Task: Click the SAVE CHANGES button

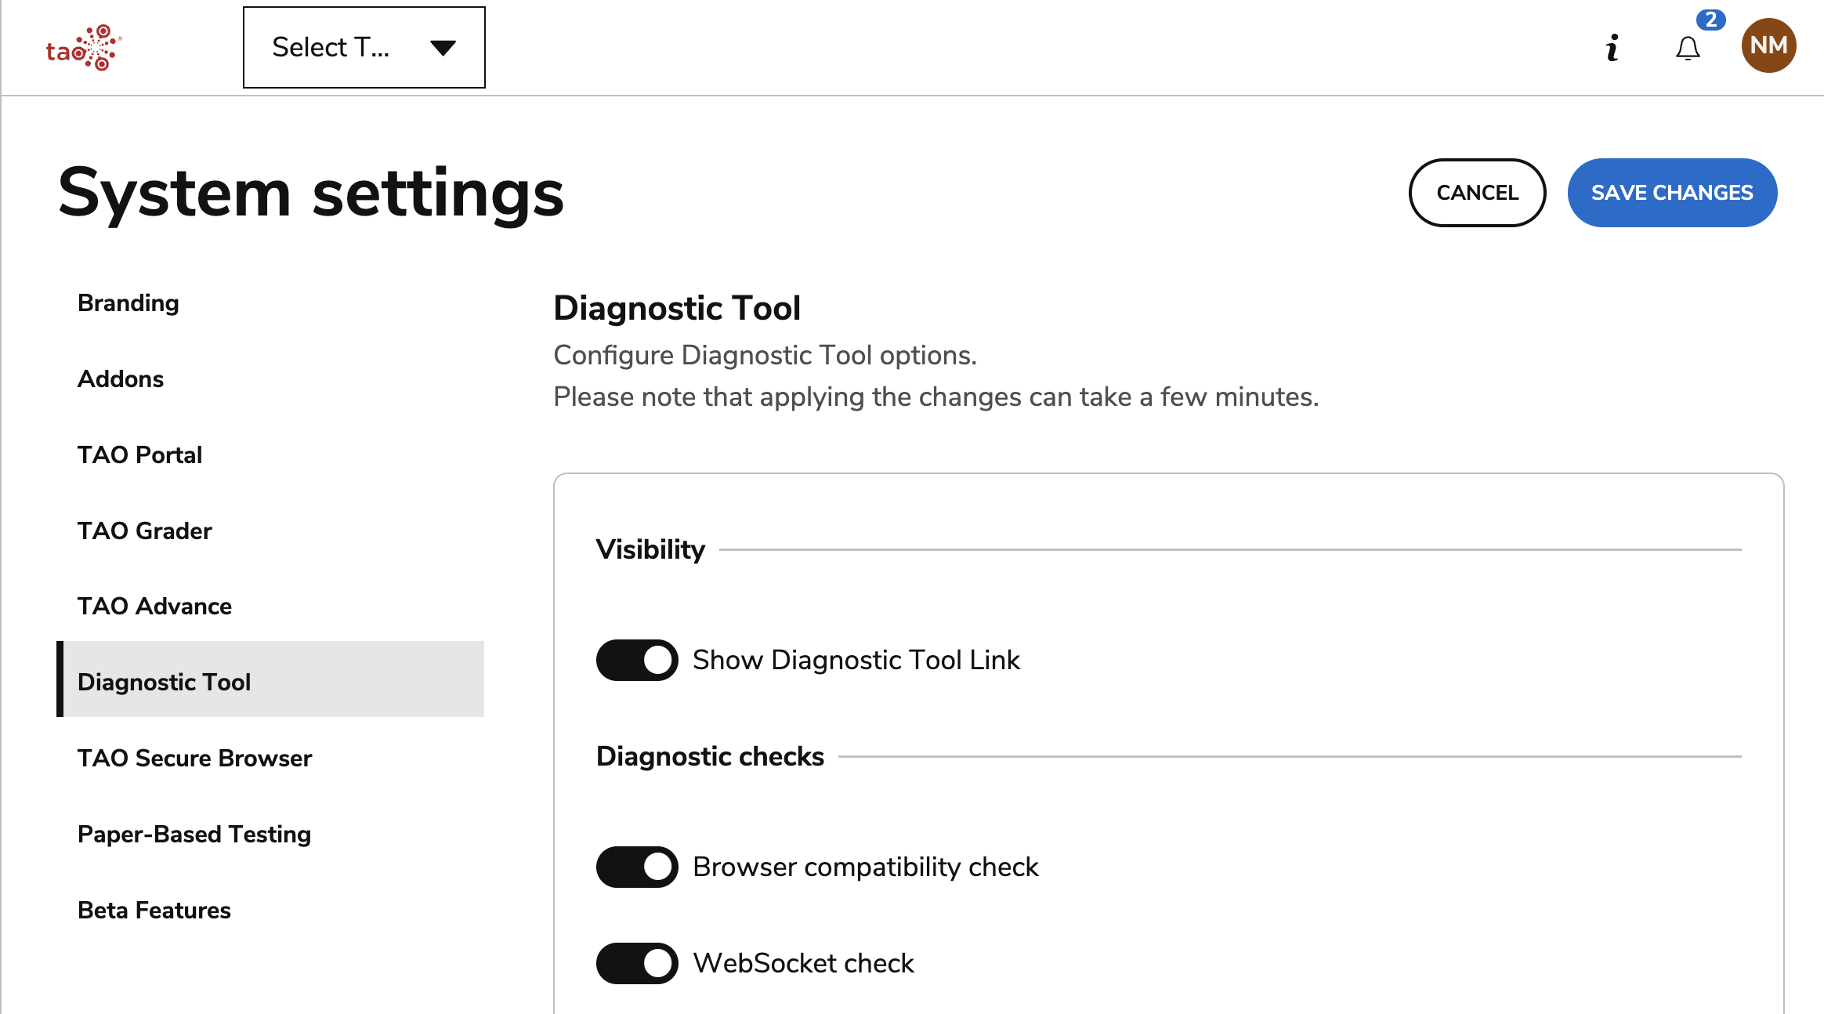Action: [x=1672, y=193]
